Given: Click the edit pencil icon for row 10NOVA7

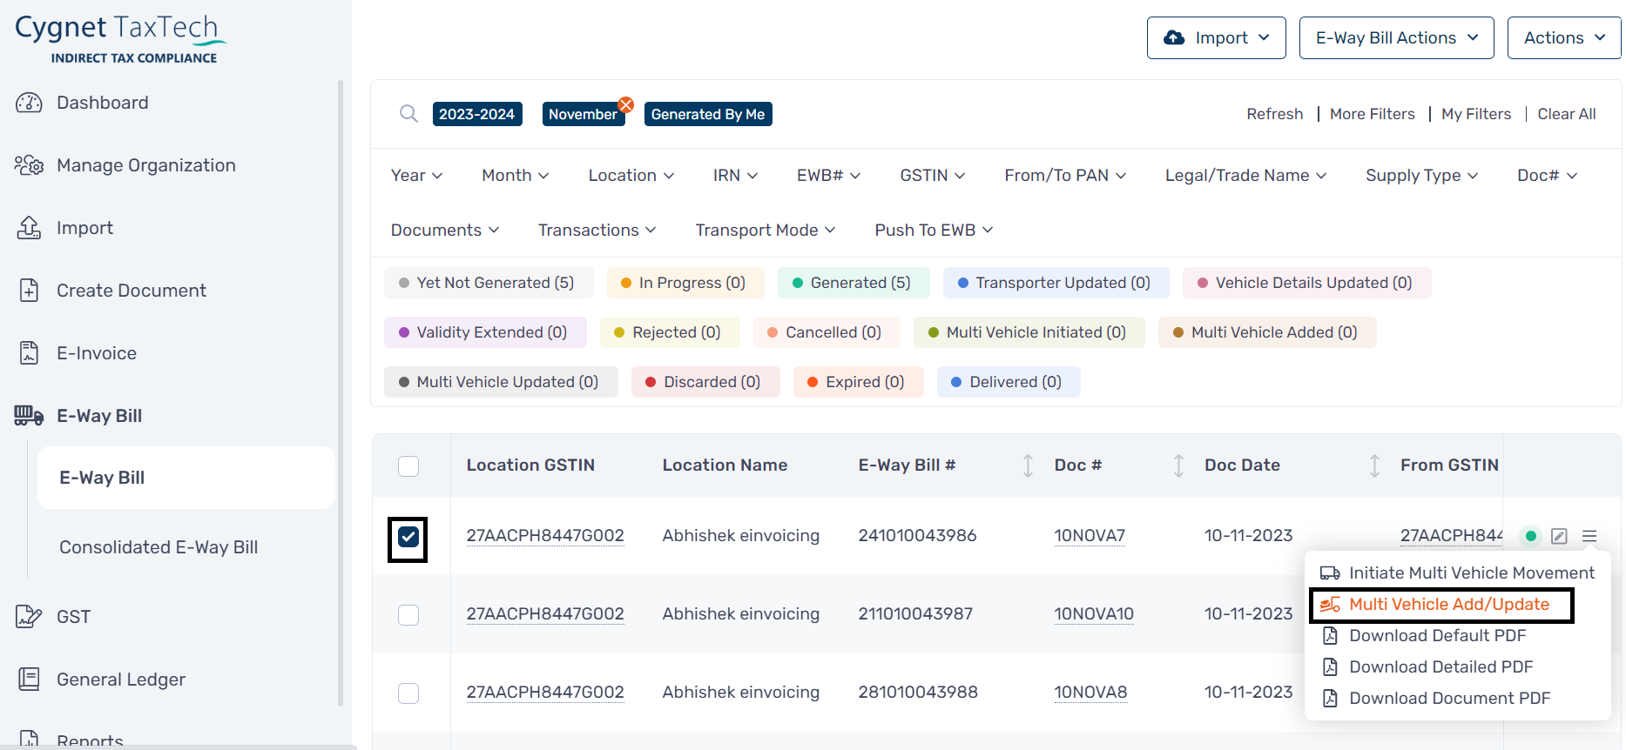Looking at the screenshot, I should [1559, 536].
